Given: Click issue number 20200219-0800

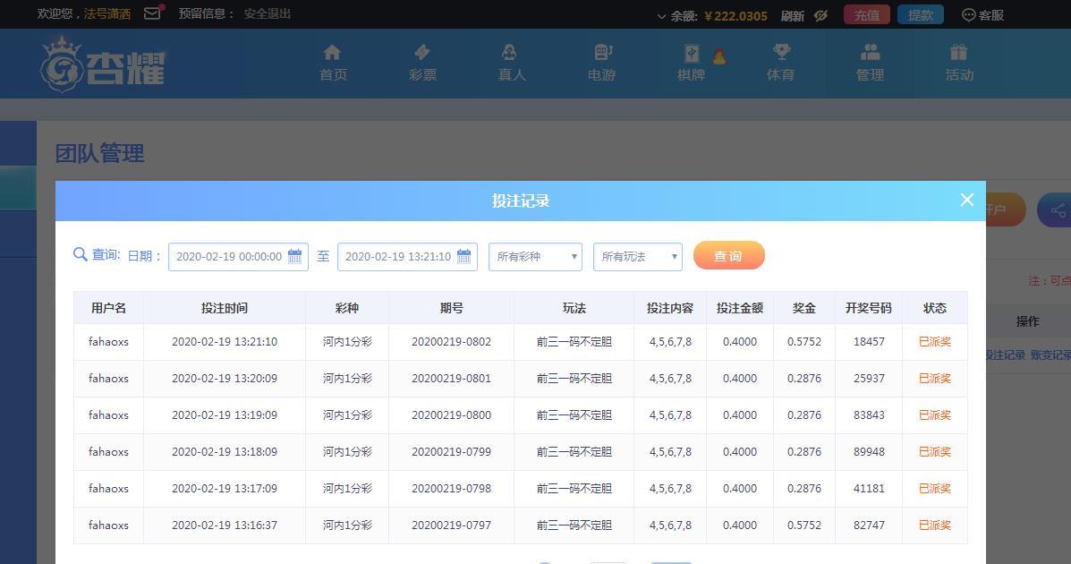Looking at the screenshot, I should [452, 415].
